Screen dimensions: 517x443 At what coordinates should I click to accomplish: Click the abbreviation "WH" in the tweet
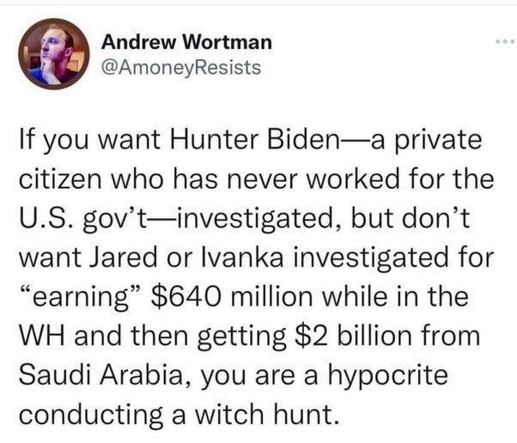tap(42, 336)
